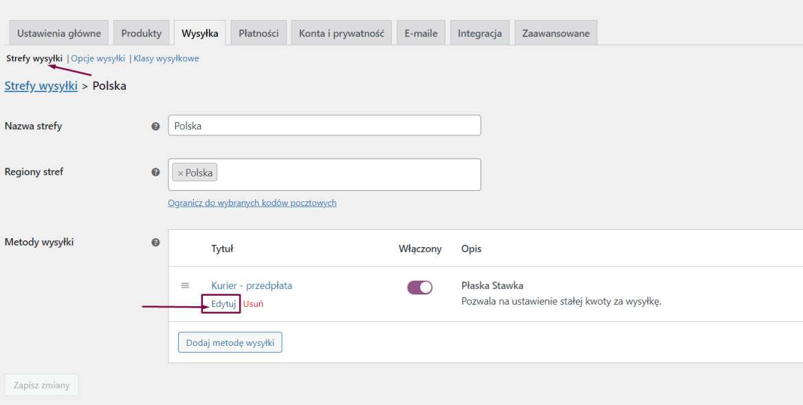Open the Integracja tab
The image size is (803, 405).
pyautogui.click(x=479, y=33)
